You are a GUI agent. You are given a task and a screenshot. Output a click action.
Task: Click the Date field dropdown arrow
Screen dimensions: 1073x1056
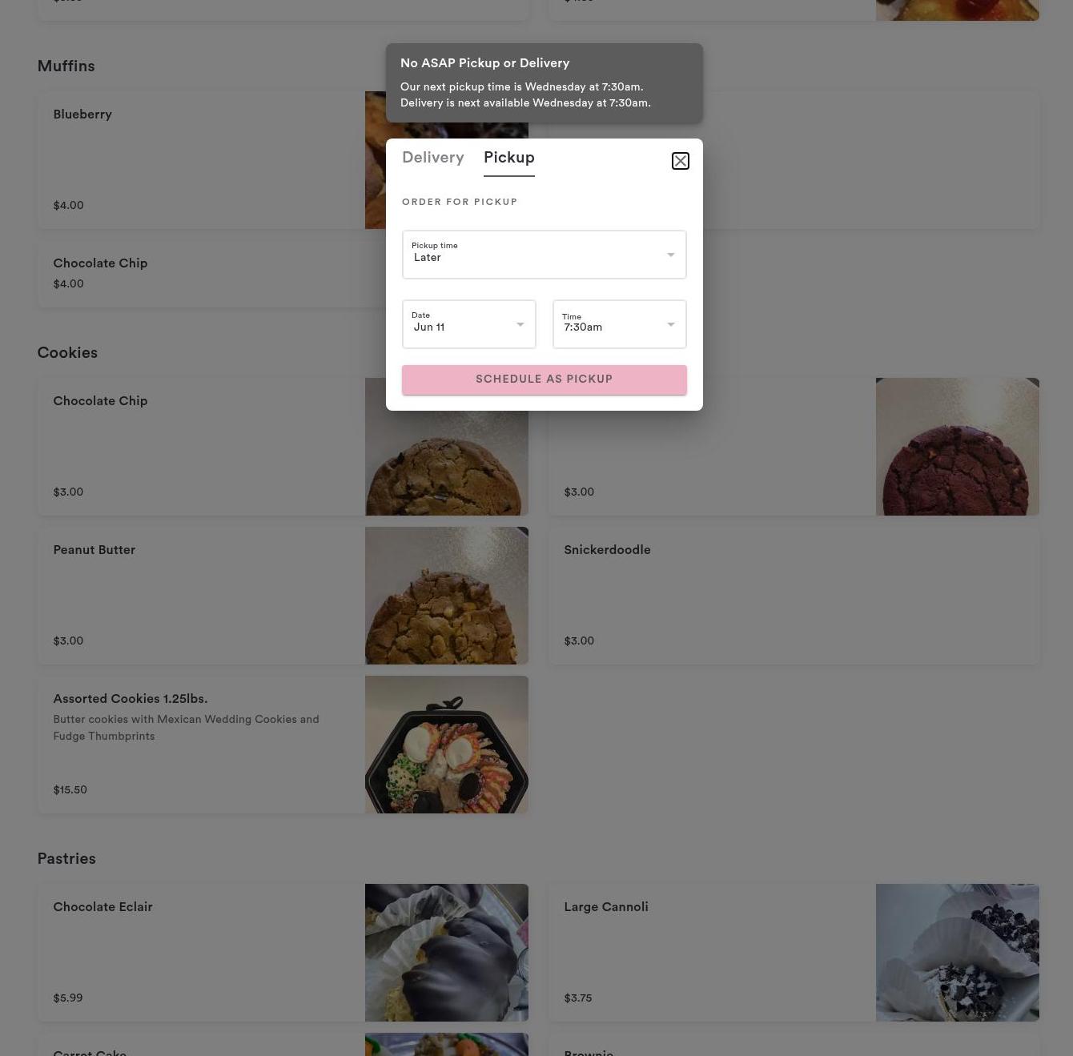(520, 324)
